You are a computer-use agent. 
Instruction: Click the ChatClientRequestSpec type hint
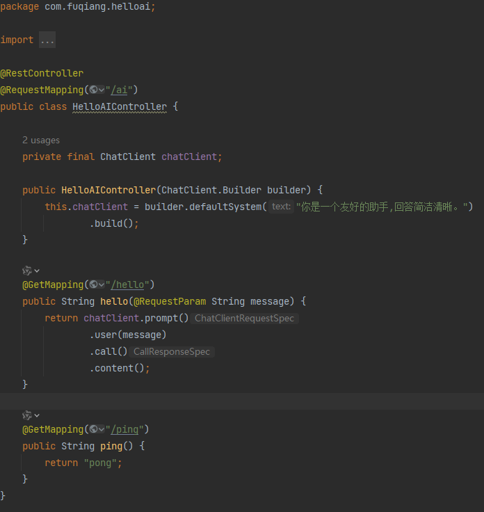click(x=244, y=319)
